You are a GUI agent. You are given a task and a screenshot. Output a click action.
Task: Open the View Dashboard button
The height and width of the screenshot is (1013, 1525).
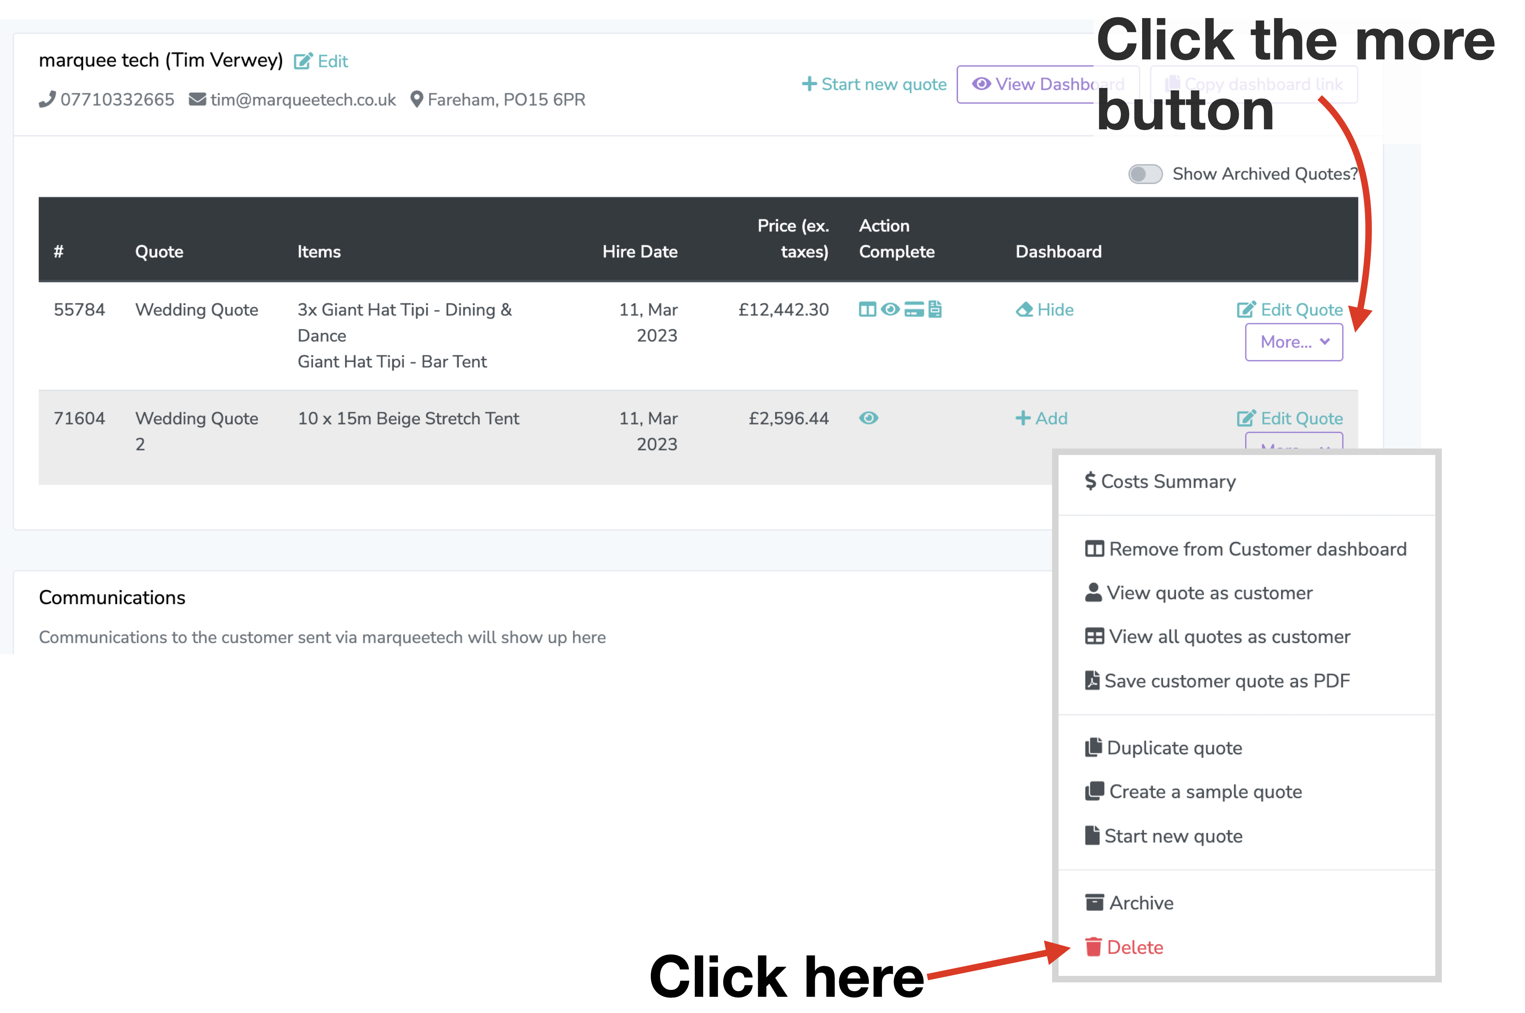tap(1048, 84)
